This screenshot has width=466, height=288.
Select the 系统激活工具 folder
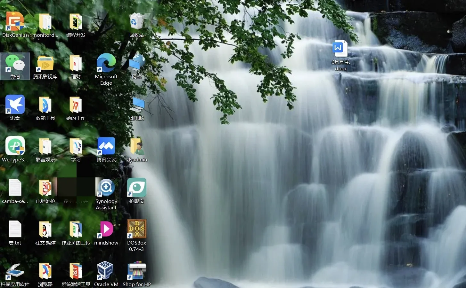[76, 271]
